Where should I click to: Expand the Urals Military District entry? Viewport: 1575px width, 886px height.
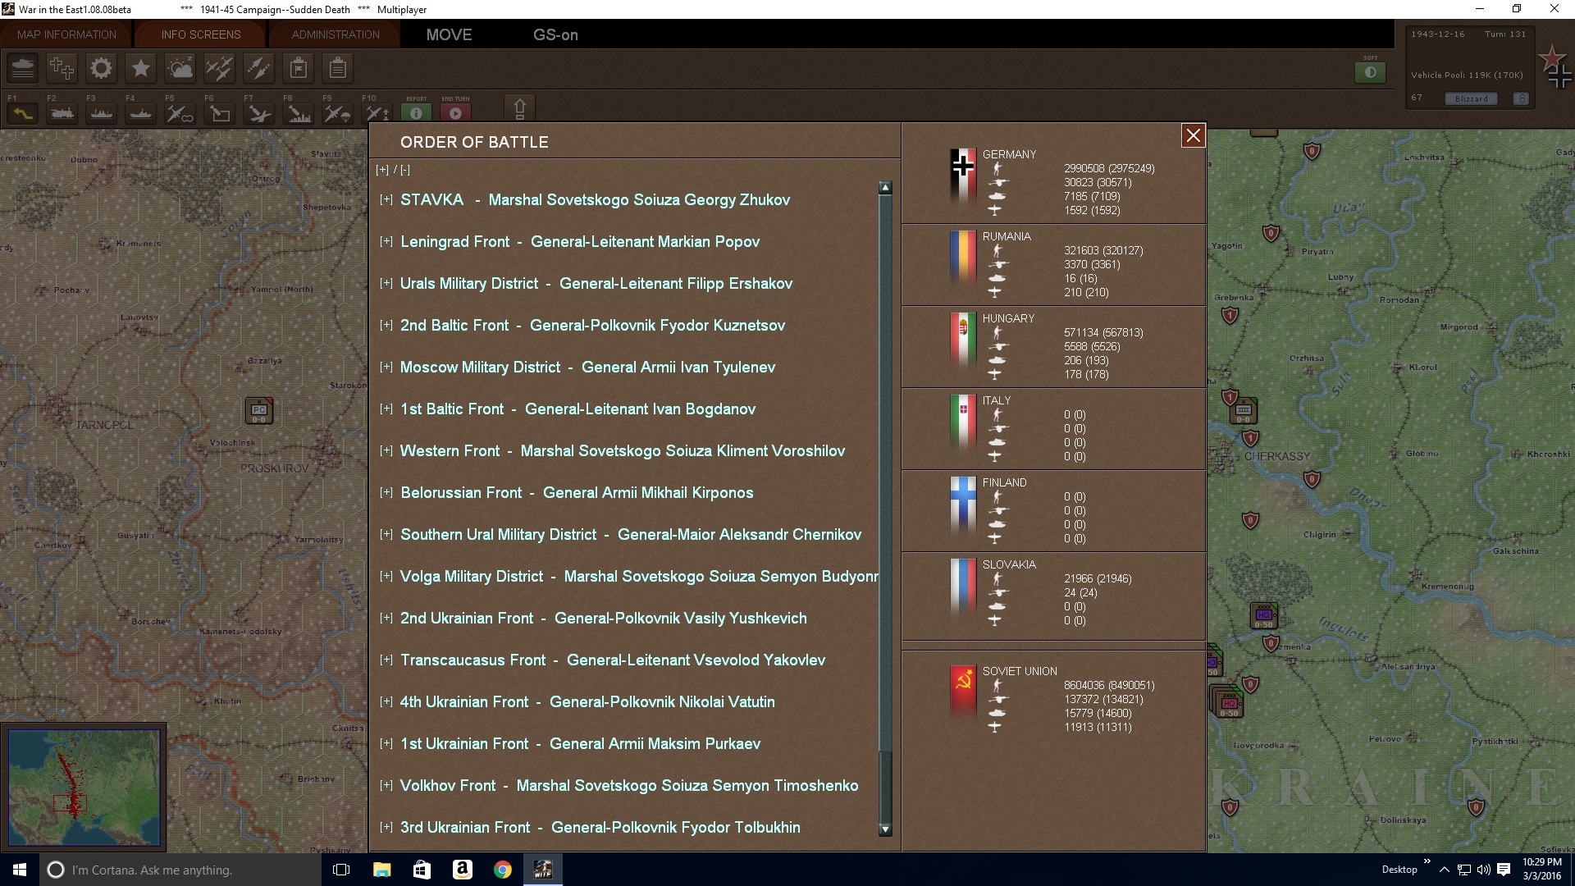click(x=386, y=283)
